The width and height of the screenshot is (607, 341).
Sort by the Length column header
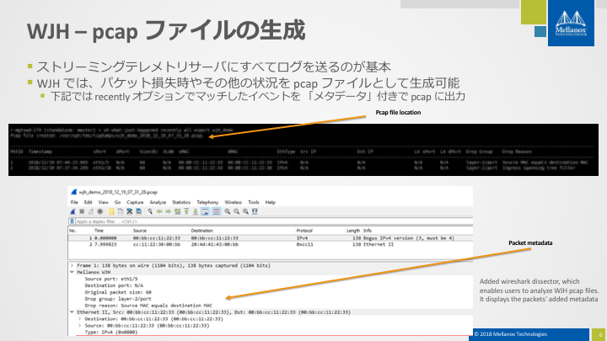pyautogui.click(x=353, y=231)
